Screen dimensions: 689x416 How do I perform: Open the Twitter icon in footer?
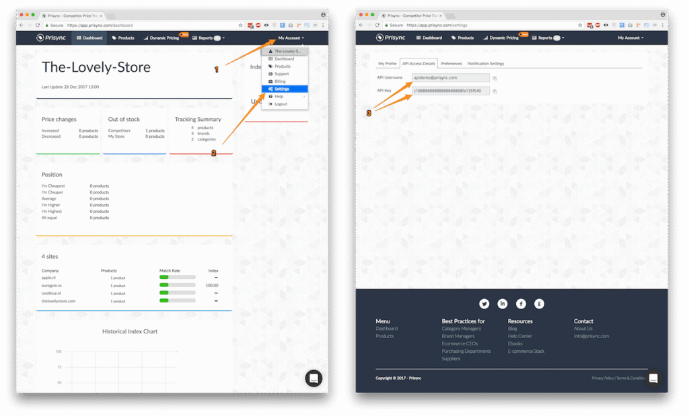click(x=484, y=304)
